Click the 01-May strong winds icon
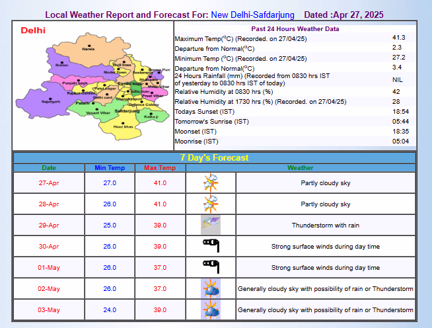 tap(211, 267)
